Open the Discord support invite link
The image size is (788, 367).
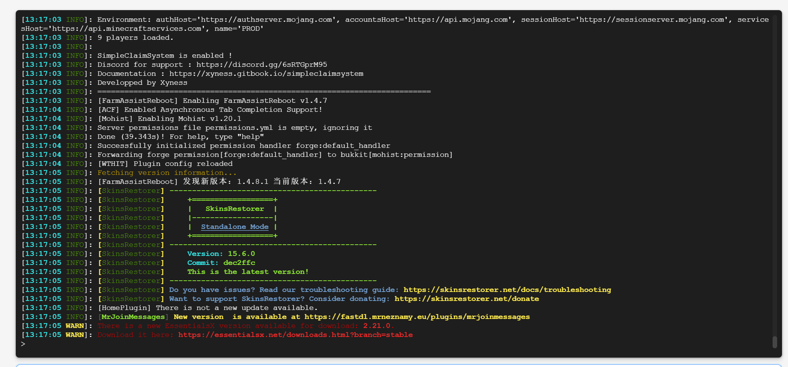click(x=261, y=65)
